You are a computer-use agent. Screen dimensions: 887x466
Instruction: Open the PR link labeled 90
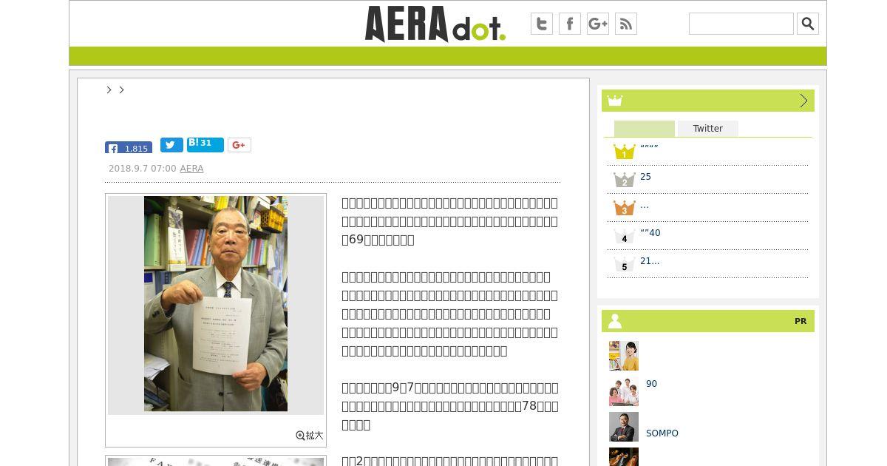click(x=651, y=384)
